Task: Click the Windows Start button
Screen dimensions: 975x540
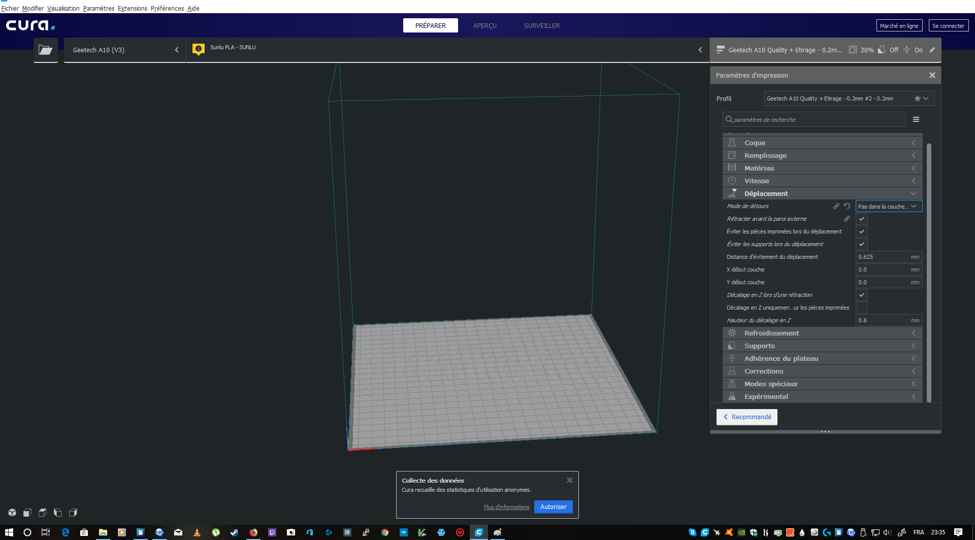Action: point(9,532)
